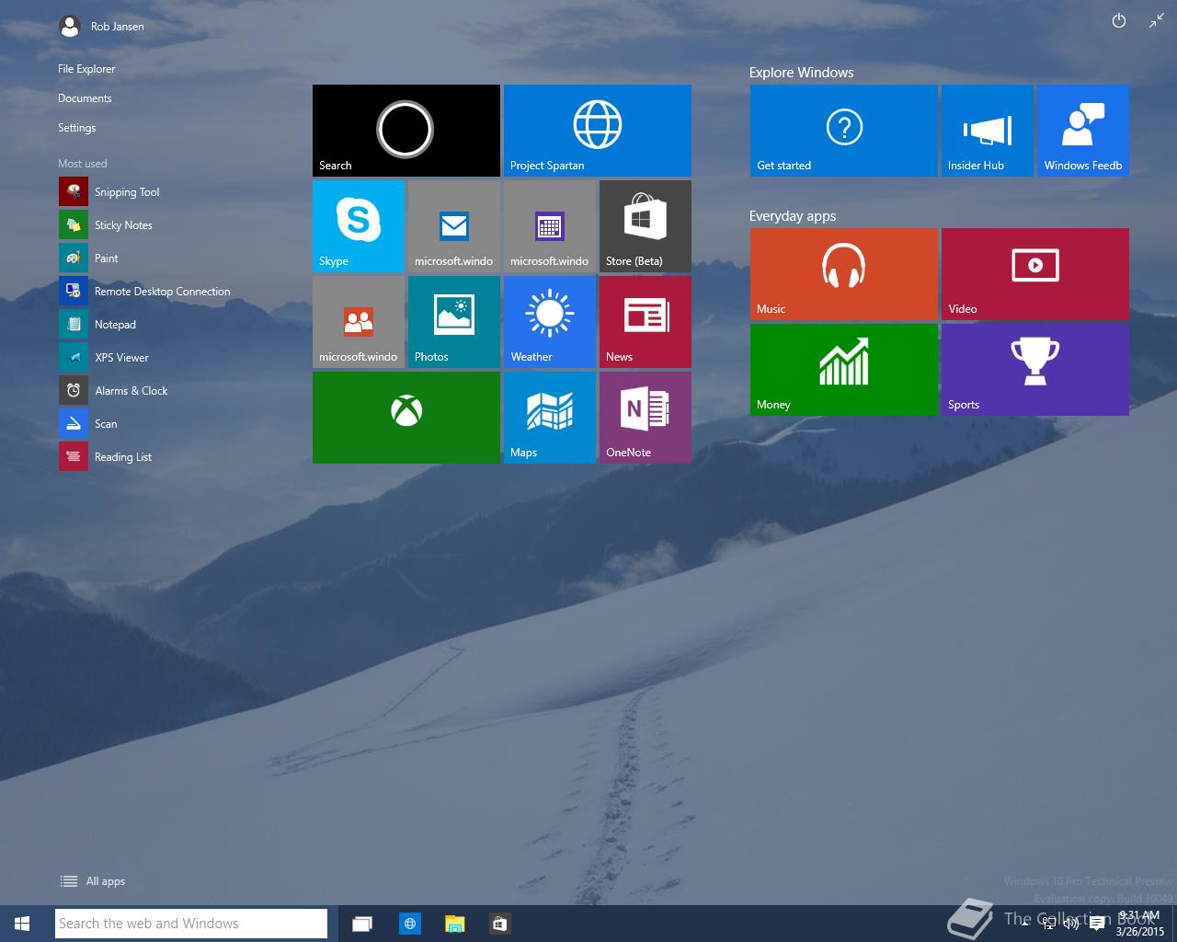This screenshot has width=1177, height=942.
Task: Start Remote Desktop Connection
Action: [144, 292]
